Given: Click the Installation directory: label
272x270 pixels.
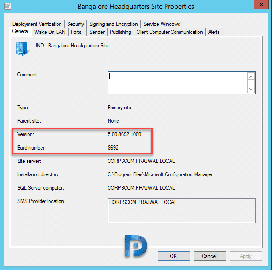Looking at the screenshot, I should [39, 174].
